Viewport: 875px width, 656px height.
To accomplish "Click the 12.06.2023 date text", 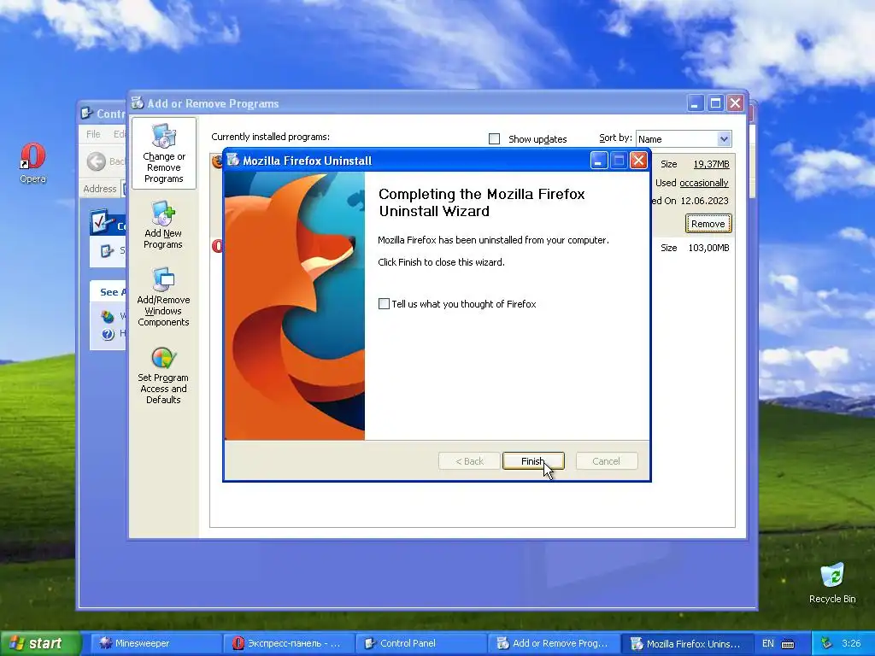I will click(704, 201).
